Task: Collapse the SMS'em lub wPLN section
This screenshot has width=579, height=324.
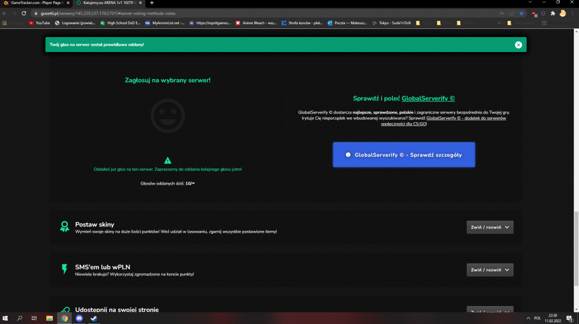Action: pyautogui.click(x=490, y=270)
